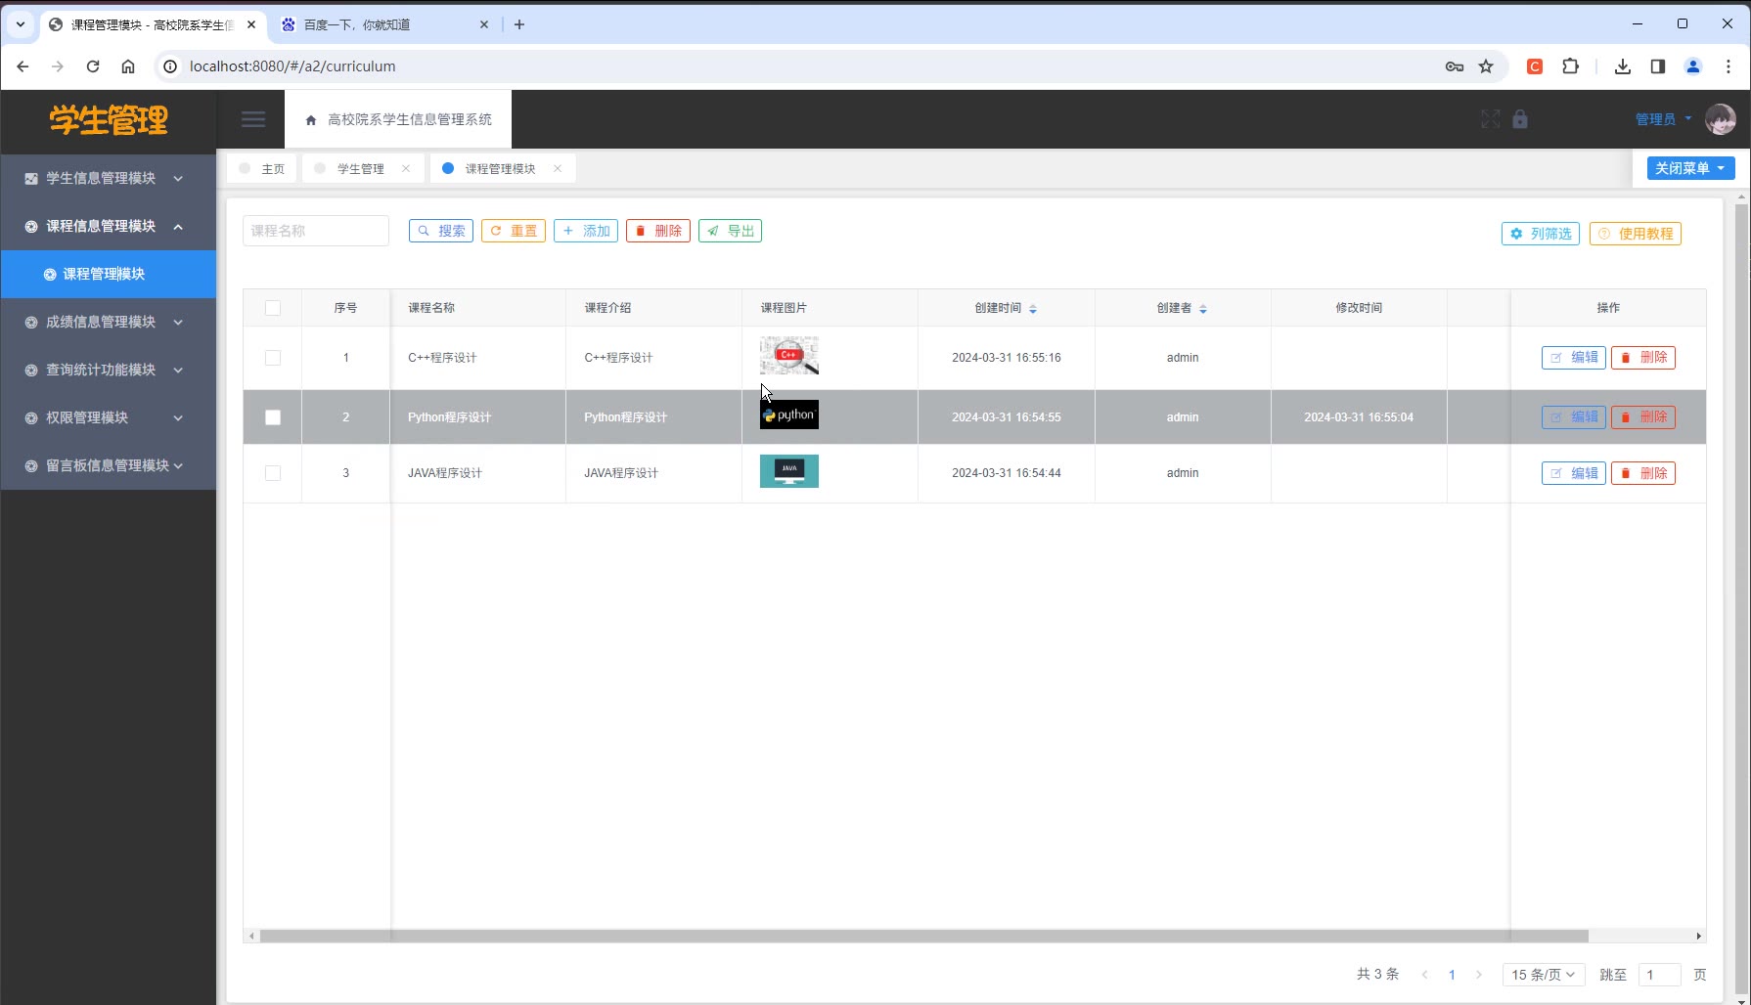Viewport: 1751px width, 1005px height.
Task: Open the python course image thumbnail
Action: click(789, 415)
